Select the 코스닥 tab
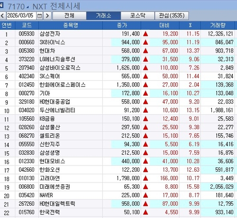This screenshot has height=218, width=237. click(137, 16)
